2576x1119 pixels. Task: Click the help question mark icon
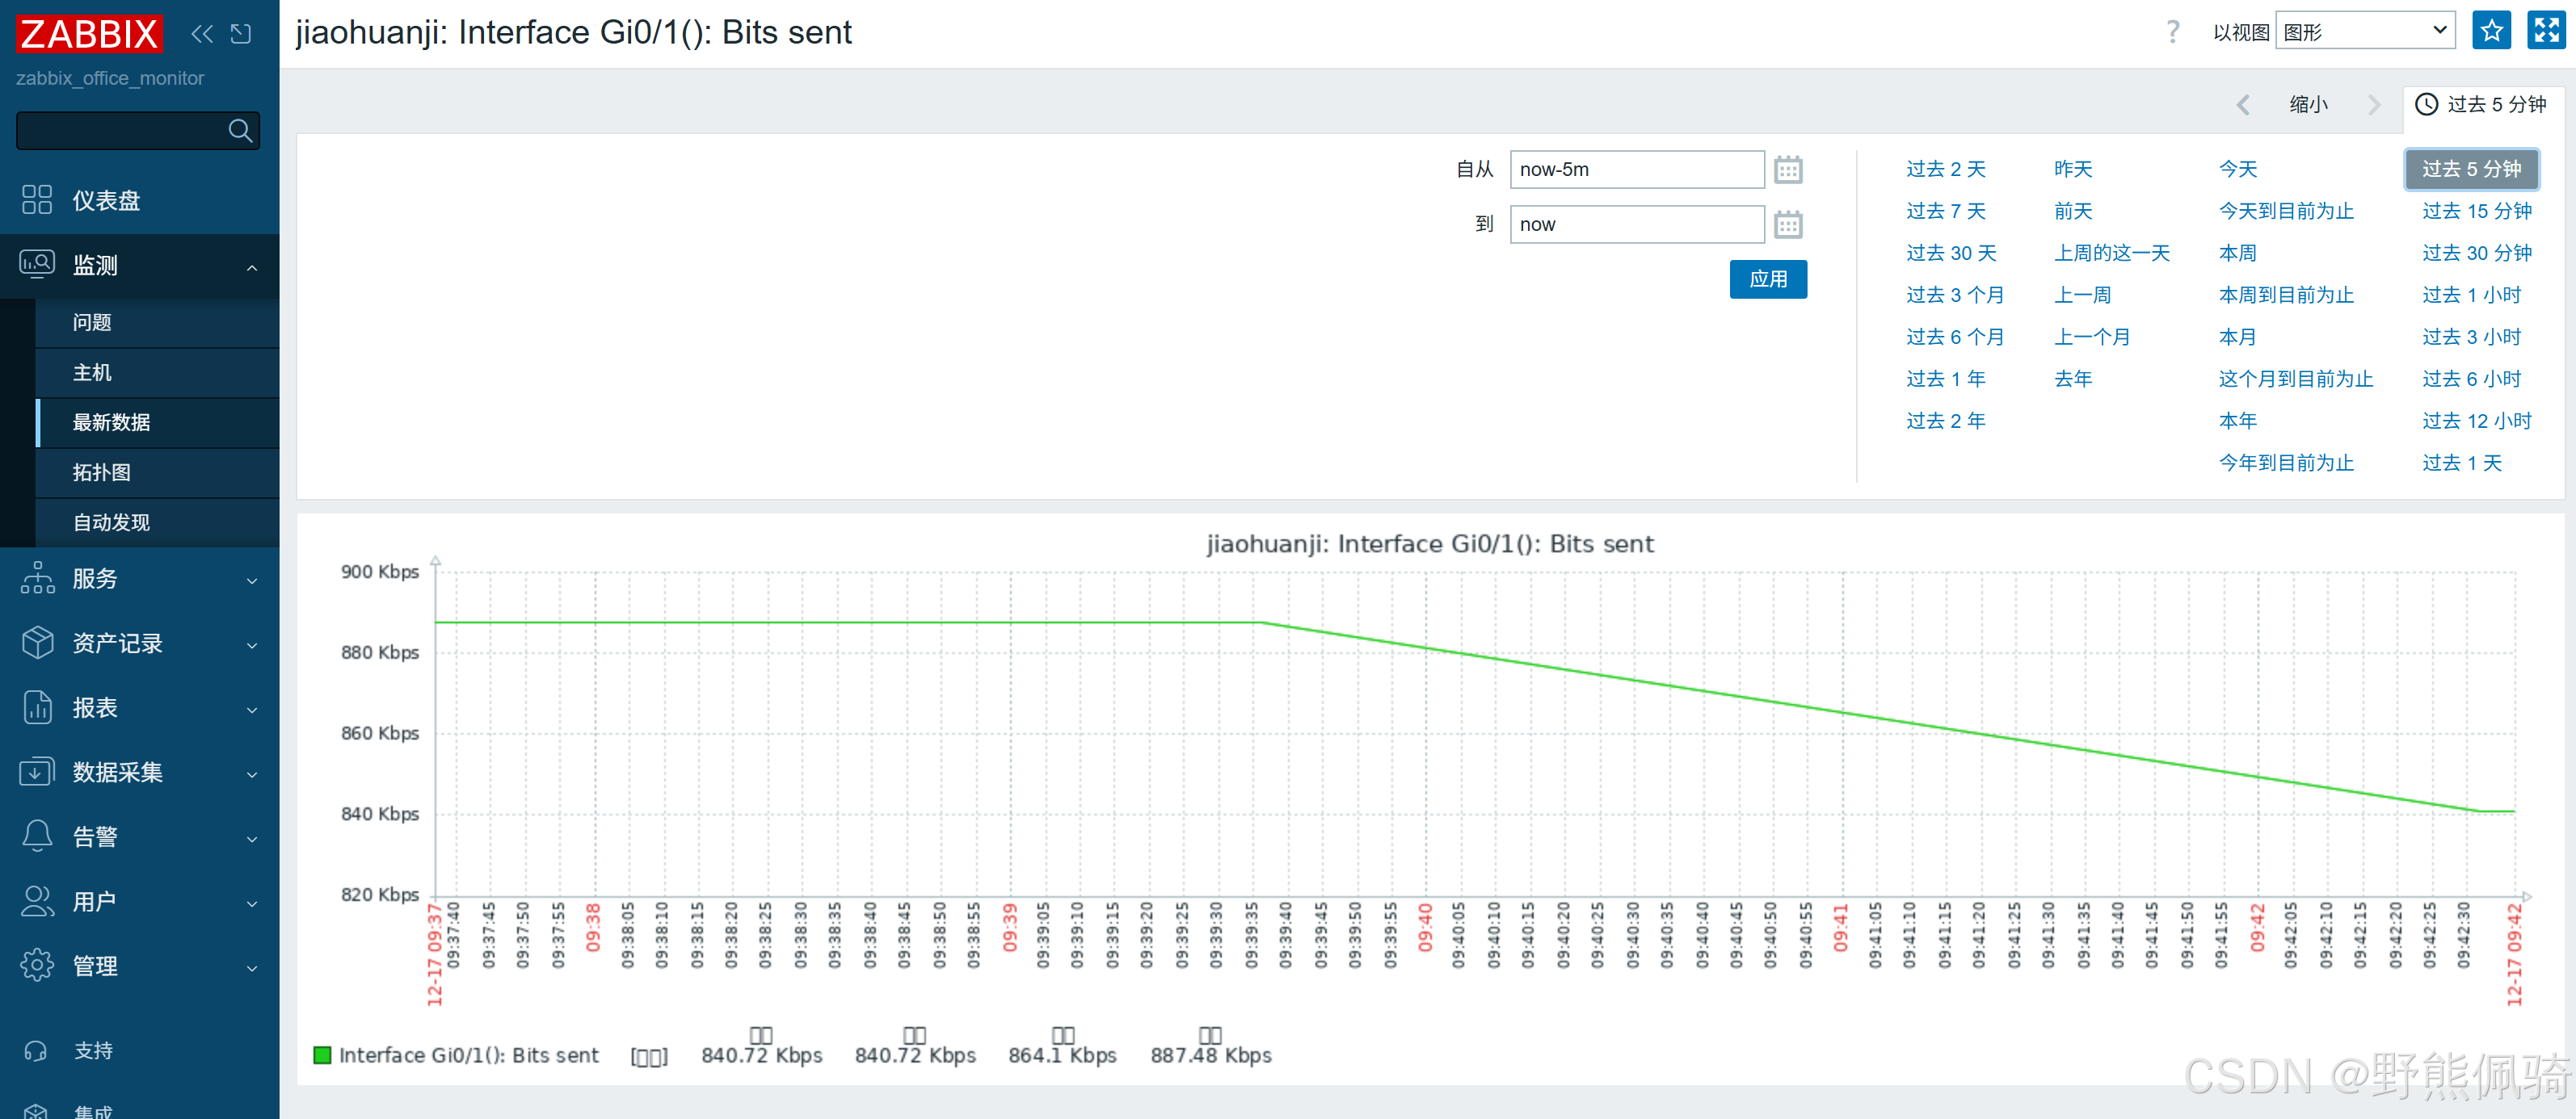point(2172,32)
